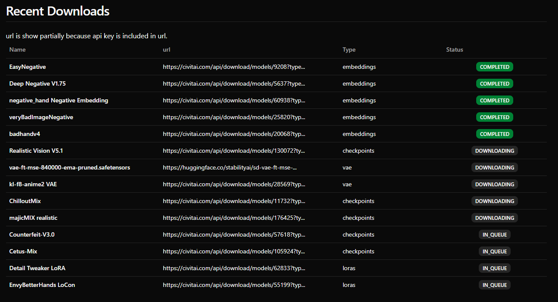Select the majicMIX realistic row name

(x=33, y=218)
